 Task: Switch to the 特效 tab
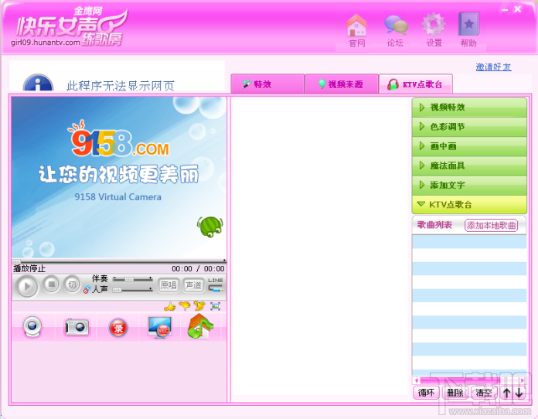tap(267, 84)
